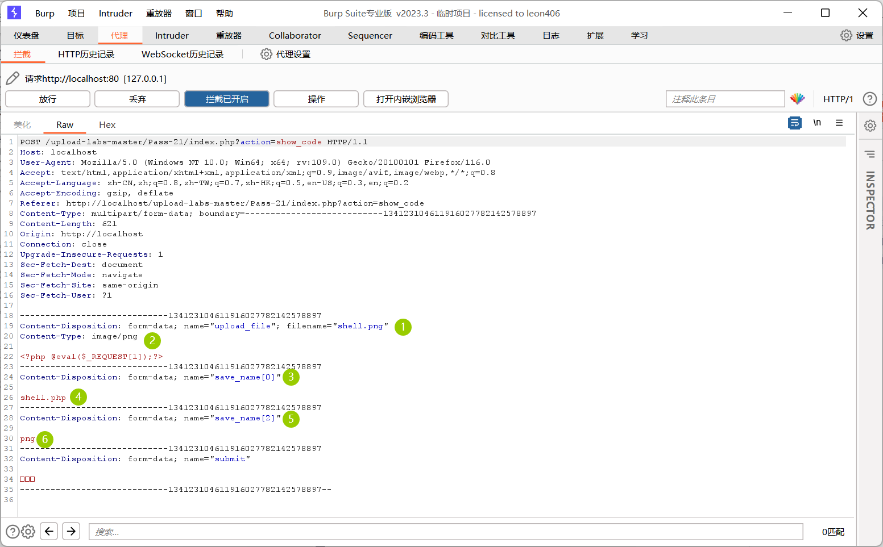Viewport: 883px width, 547px height.
Task: Open the Sequencer tab
Action: pyautogui.click(x=370, y=35)
